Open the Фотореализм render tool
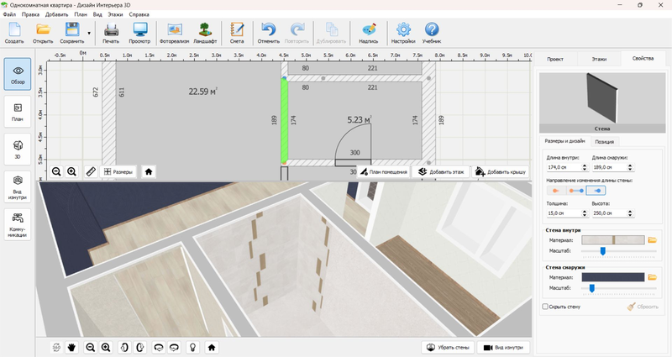 point(176,32)
